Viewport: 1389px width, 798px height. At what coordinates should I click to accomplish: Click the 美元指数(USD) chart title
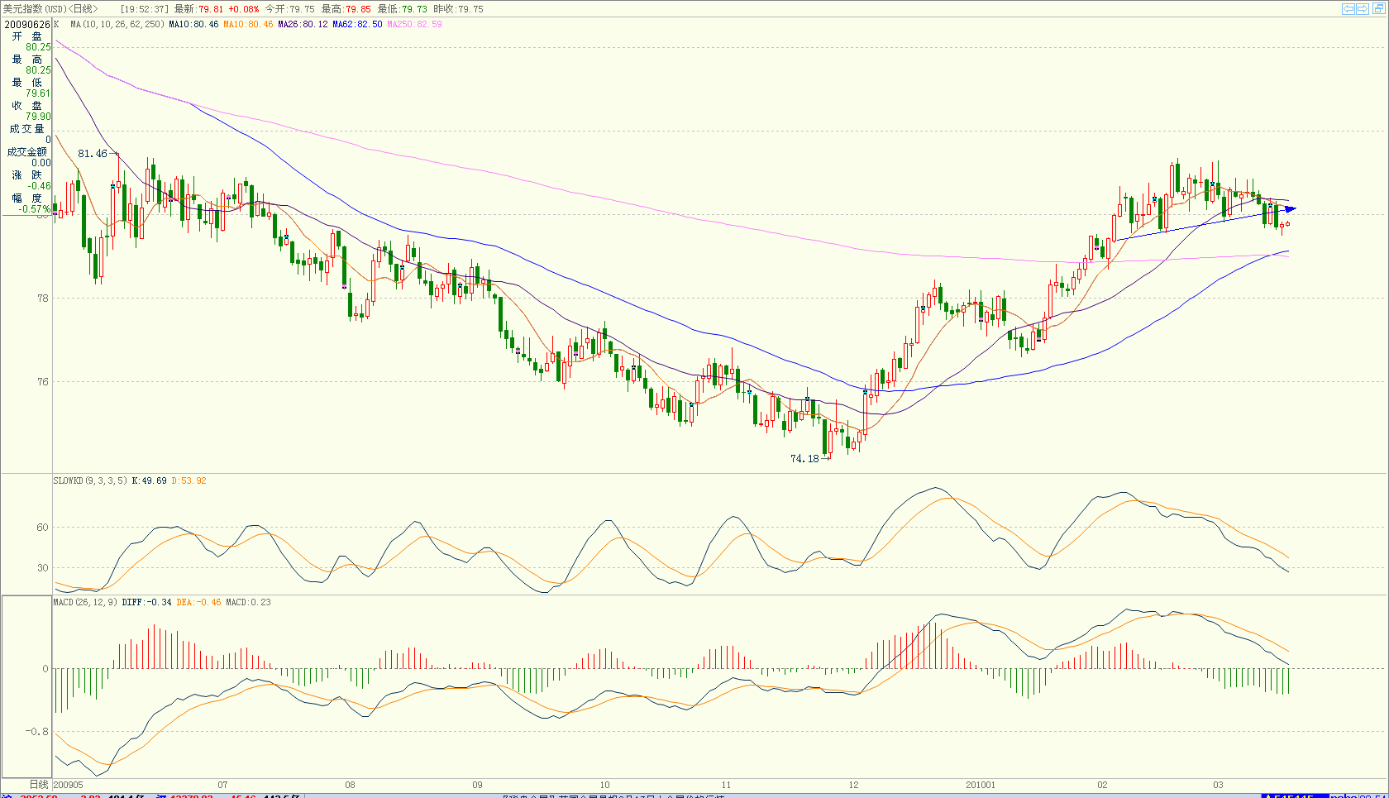(x=35, y=9)
